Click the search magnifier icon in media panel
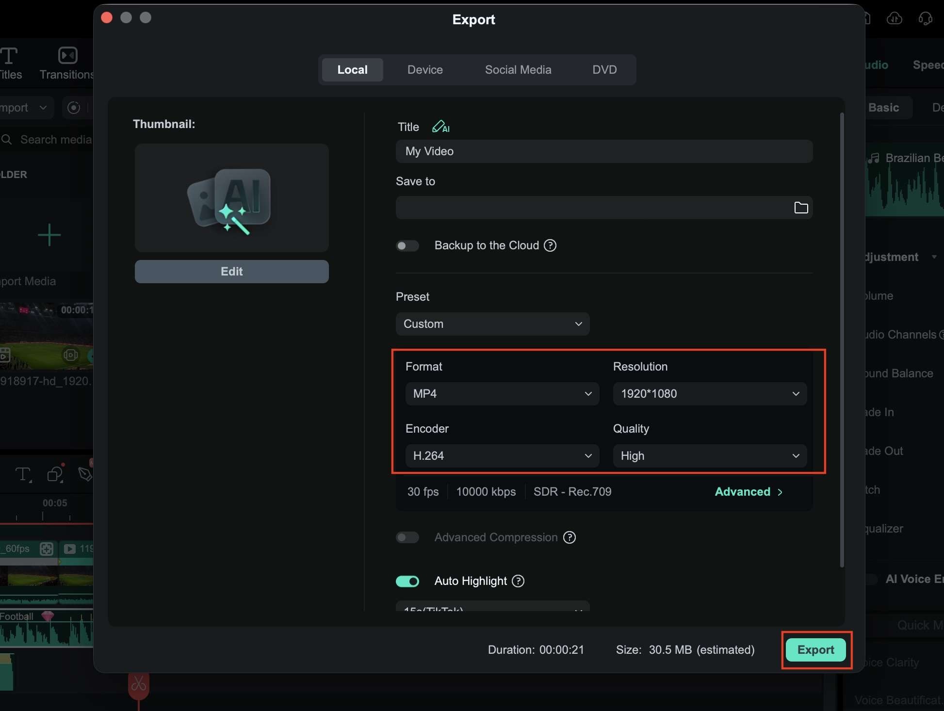This screenshot has width=944, height=711. (x=7, y=140)
